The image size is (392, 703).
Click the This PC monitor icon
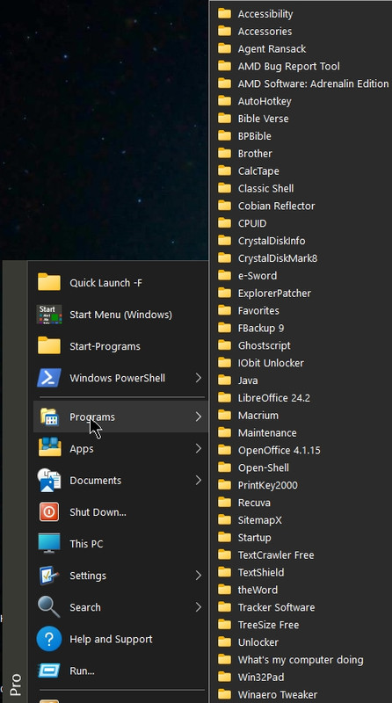[x=49, y=544]
